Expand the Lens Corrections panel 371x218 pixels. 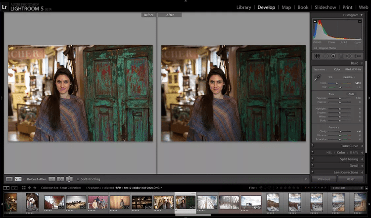pos(362,172)
